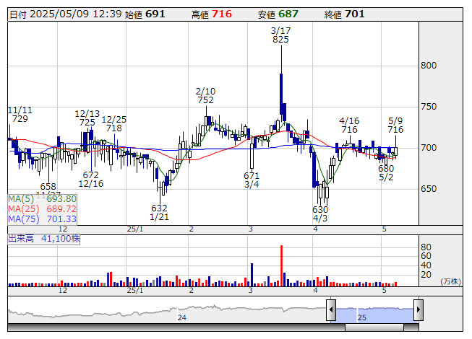The height and width of the screenshot is (339, 472).
Task: Click the 5/2 680 low label
Action: pos(386,172)
